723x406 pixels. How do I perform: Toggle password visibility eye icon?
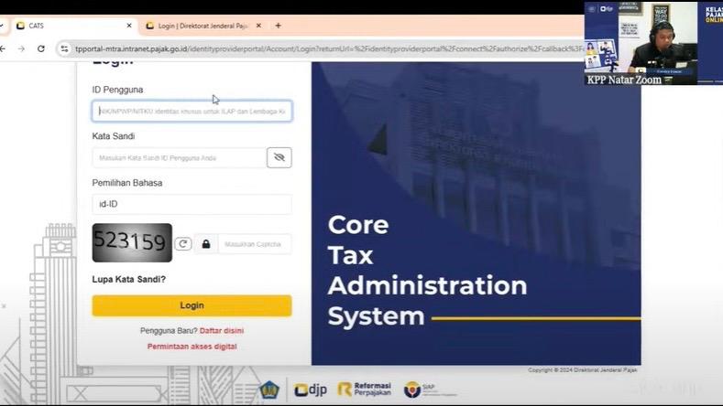pyautogui.click(x=279, y=157)
